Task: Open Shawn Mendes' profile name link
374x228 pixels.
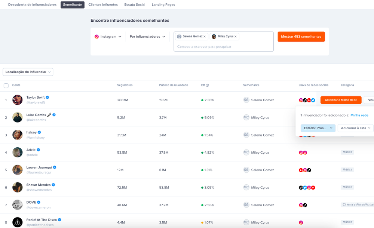Action: [39, 185]
